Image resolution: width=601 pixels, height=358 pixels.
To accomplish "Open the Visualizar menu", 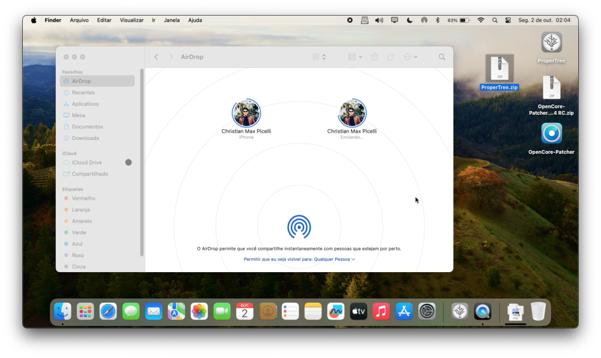I will click(132, 20).
